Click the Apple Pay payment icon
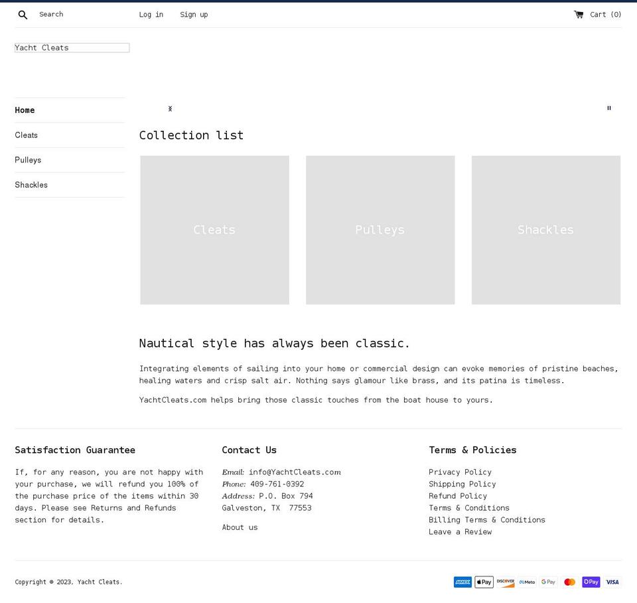This screenshot has width=637, height=603. (x=484, y=582)
